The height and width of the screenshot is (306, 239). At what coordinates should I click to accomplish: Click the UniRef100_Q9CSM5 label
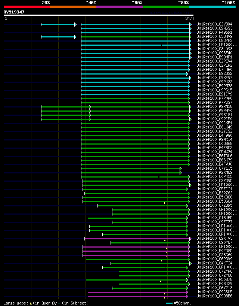point(214,292)
